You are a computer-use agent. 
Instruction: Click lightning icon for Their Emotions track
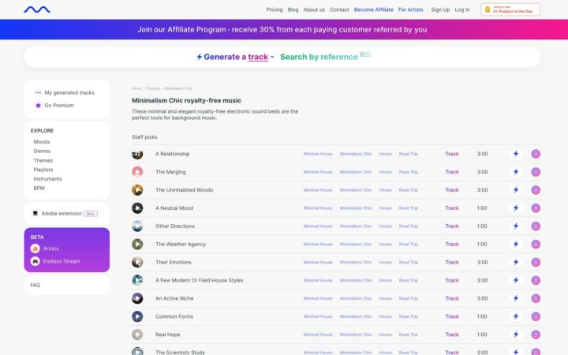point(516,263)
